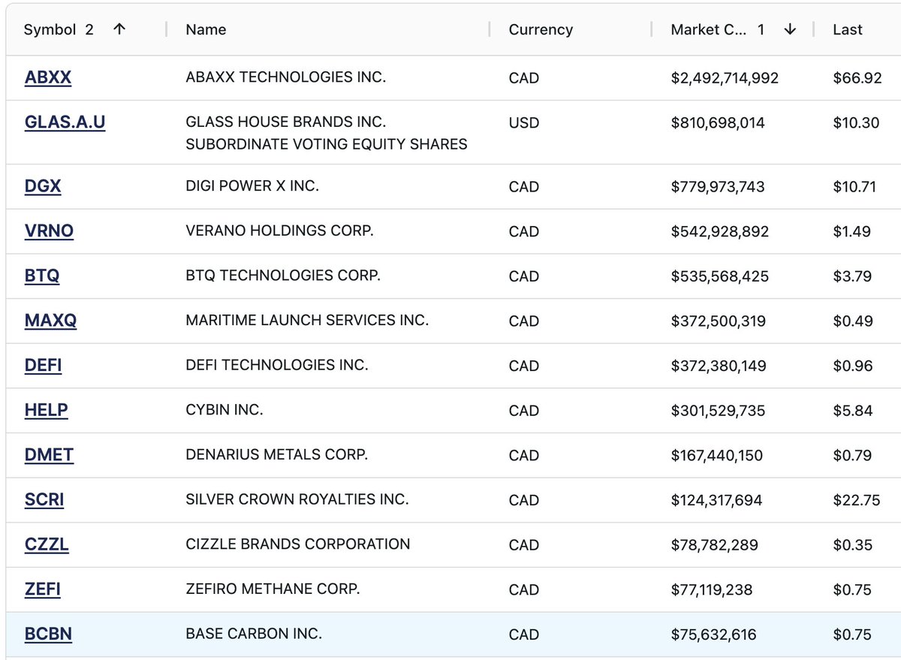This screenshot has height=660, width=901.
Task: Open the VRNO symbol link
Action: (x=49, y=231)
